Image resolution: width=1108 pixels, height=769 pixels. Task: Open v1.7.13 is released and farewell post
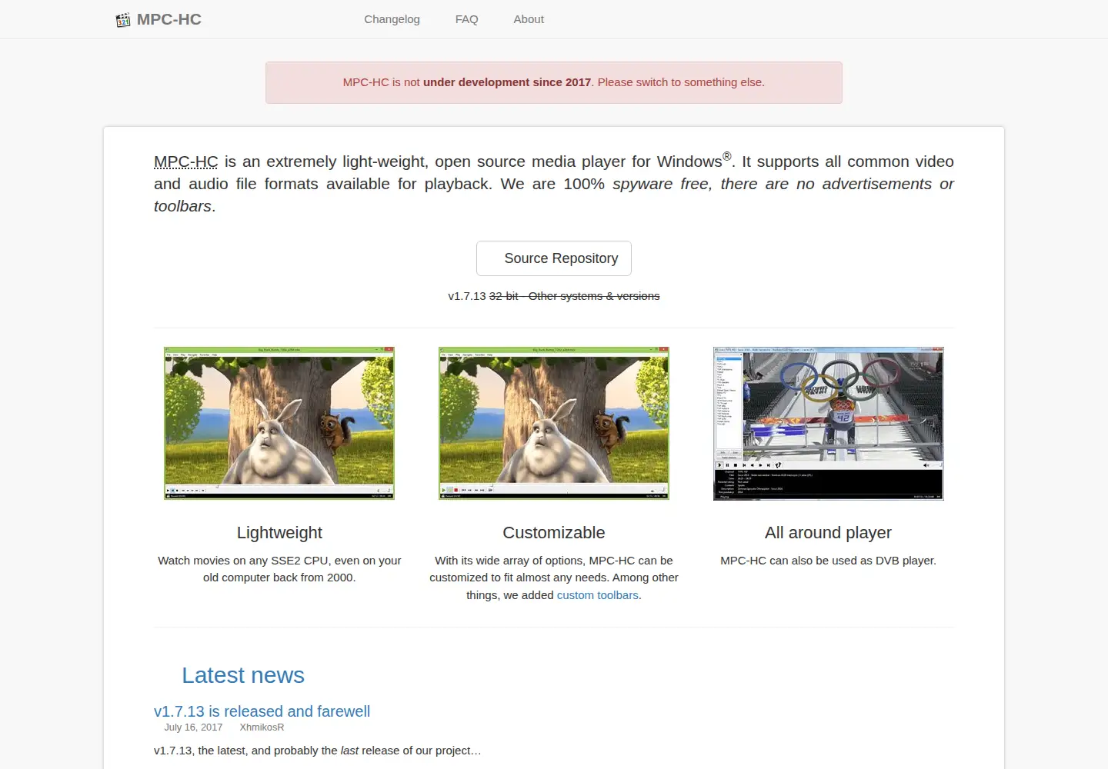(262, 711)
